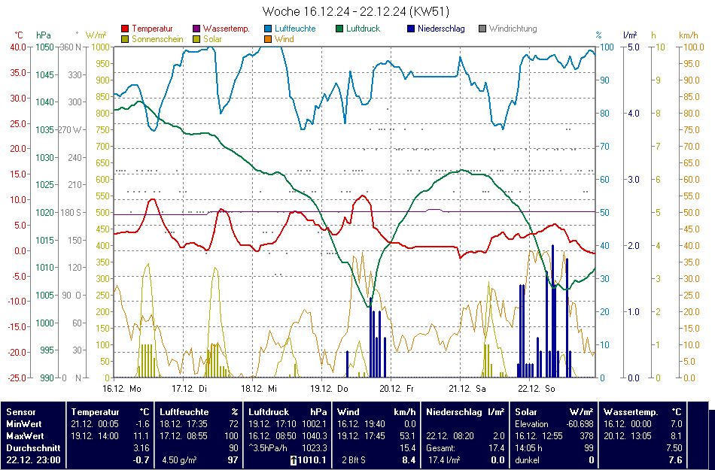The height and width of the screenshot is (470, 715).
Task: Select the Windrichtung legend label
Action: (x=513, y=29)
